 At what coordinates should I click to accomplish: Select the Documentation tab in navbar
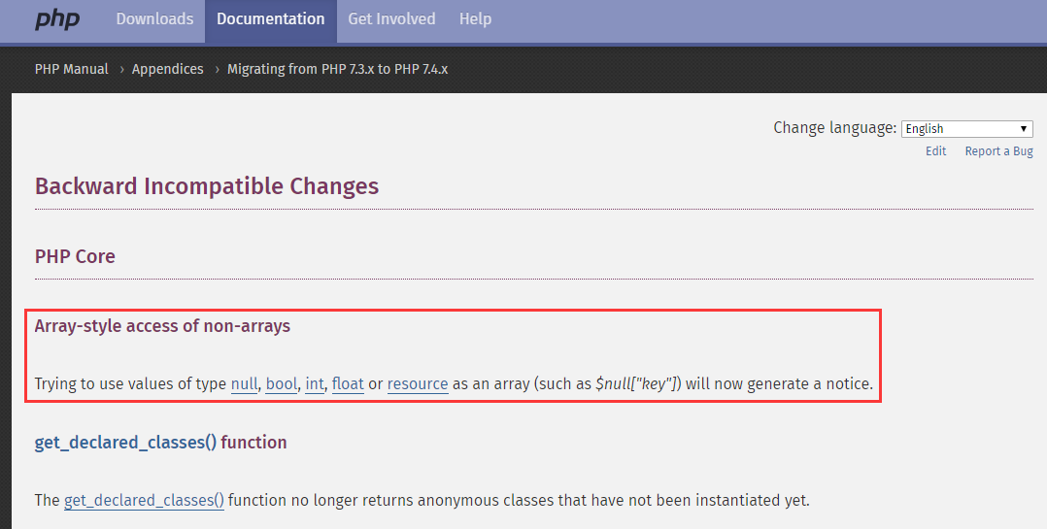(270, 19)
